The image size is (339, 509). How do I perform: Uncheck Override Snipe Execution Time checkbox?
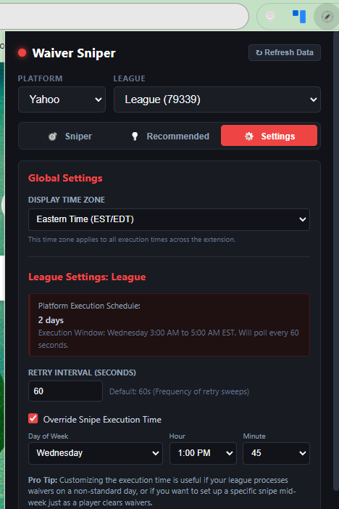tap(33, 418)
